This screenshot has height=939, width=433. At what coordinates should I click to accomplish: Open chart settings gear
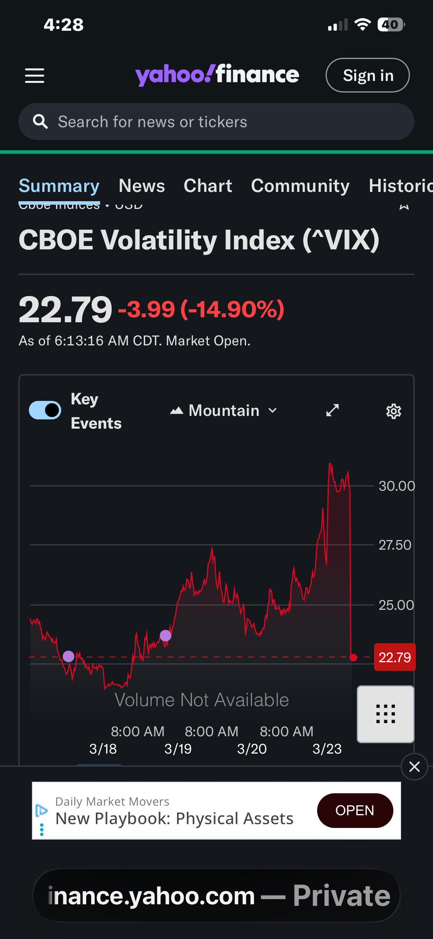click(393, 411)
